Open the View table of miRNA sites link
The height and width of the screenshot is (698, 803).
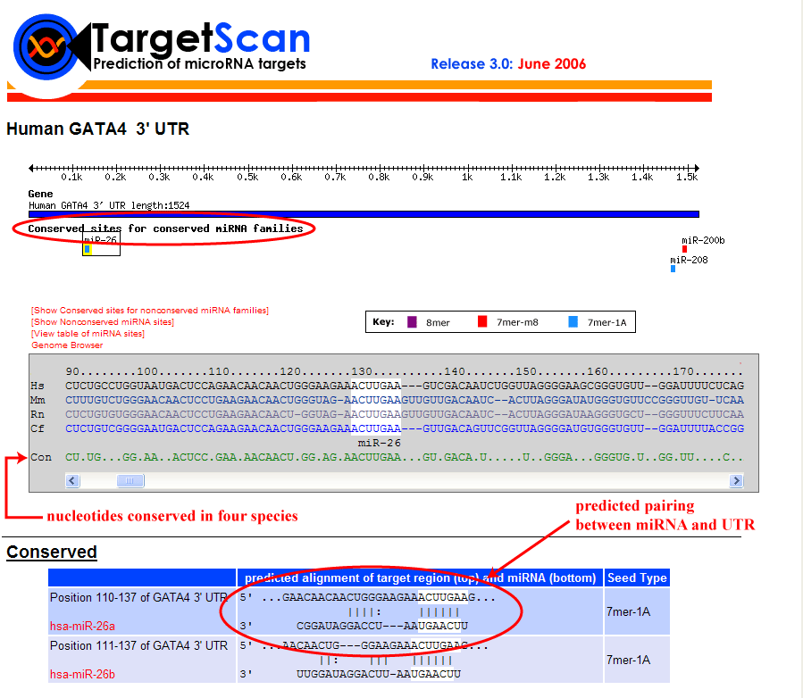click(88, 334)
